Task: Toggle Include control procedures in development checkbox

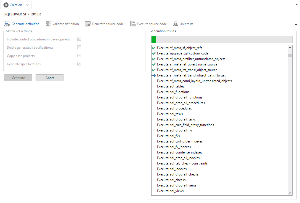Action: point(79,39)
